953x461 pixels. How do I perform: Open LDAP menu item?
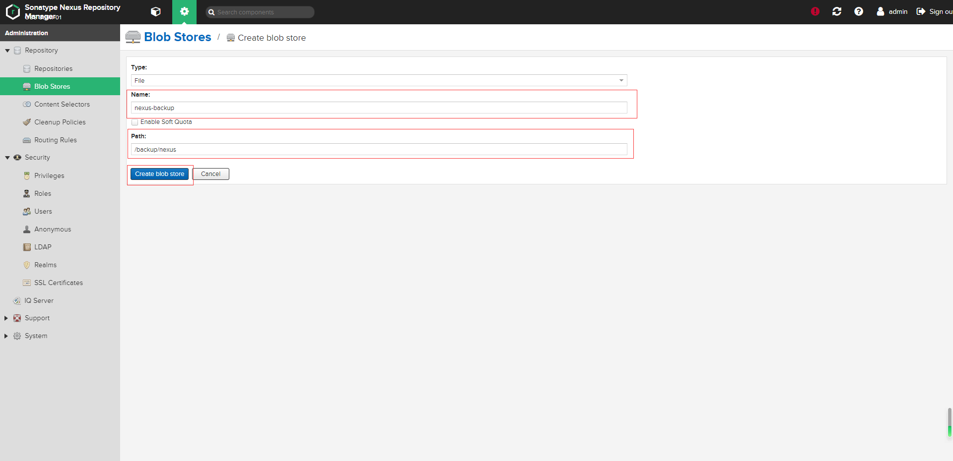60,247
